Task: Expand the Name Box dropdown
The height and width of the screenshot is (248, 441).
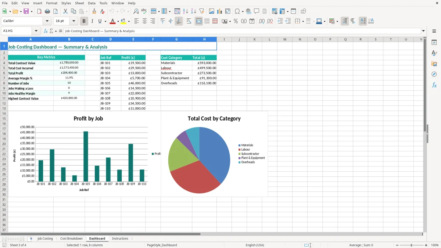Action: click(x=36, y=31)
